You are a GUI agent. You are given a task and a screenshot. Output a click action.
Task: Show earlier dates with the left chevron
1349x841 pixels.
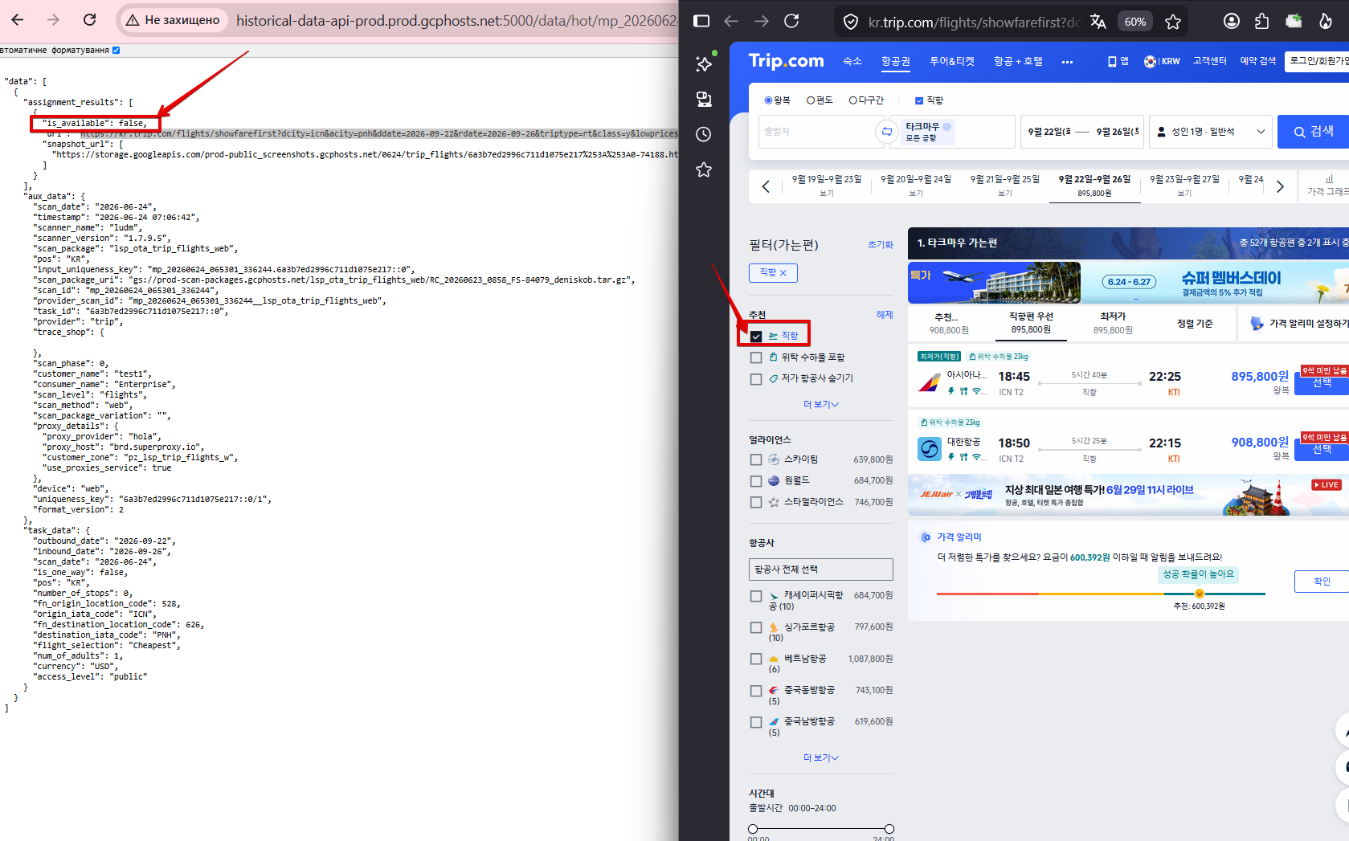[766, 186]
